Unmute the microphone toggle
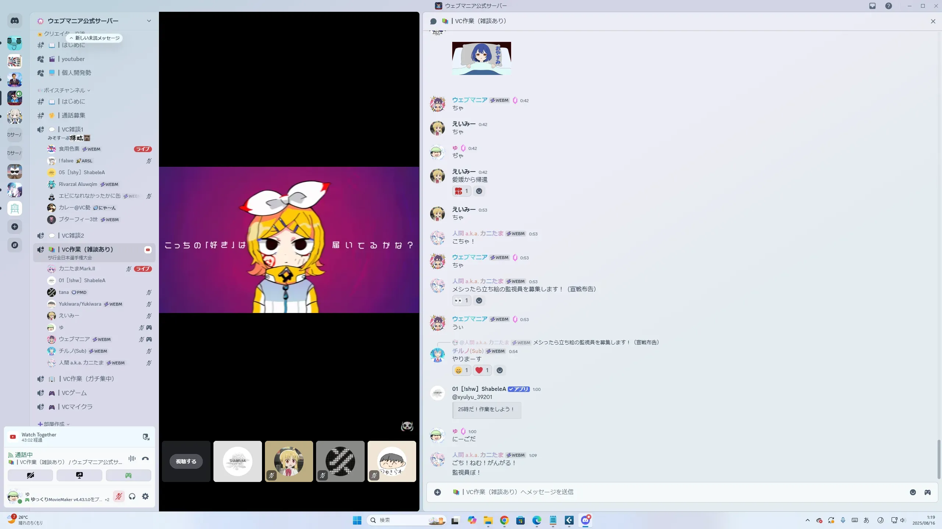Screen dimensions: 942x529 tap(118, 496)
